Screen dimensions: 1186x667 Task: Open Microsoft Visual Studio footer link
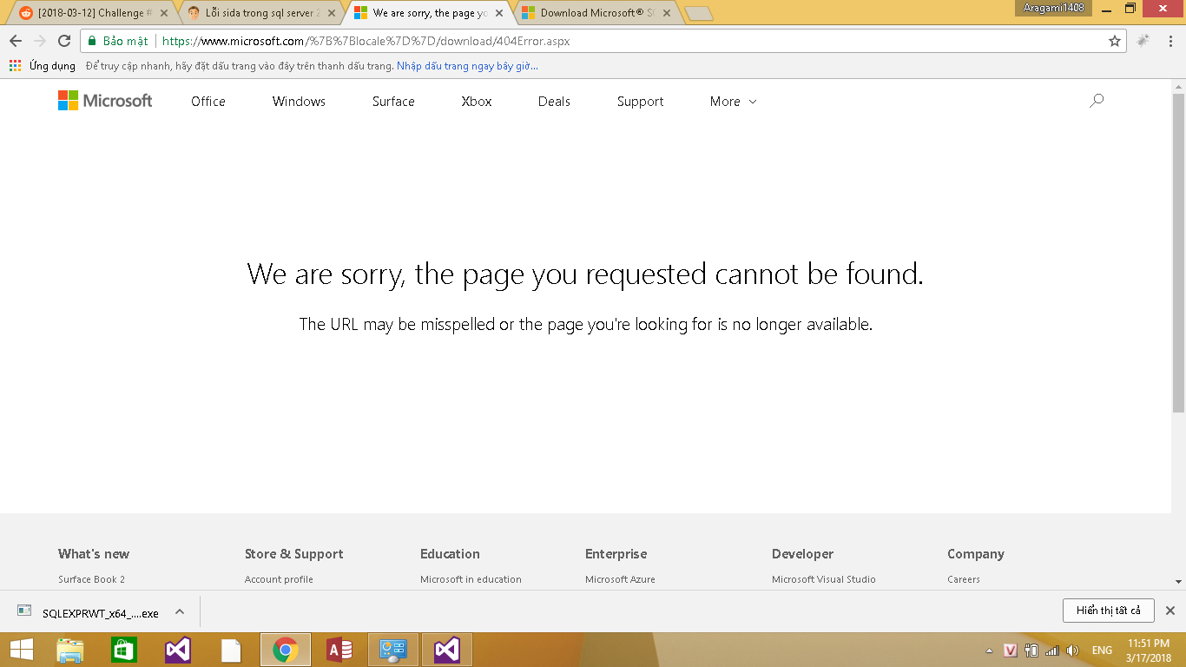coord(824,579)
